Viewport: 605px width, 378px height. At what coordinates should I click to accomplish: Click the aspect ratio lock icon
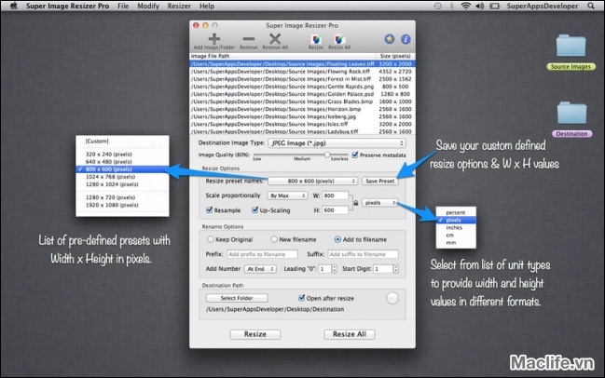356,203
